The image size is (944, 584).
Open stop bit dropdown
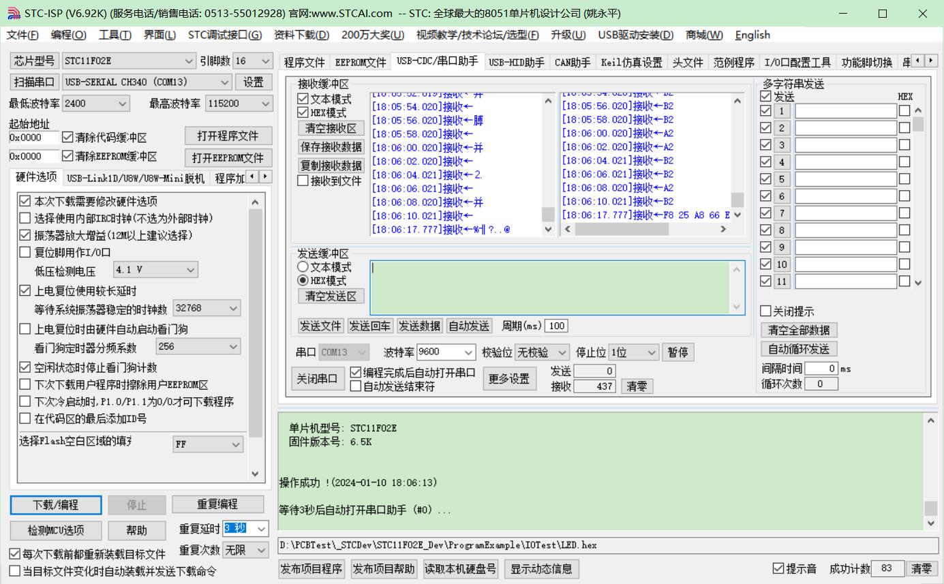[634, 352]
